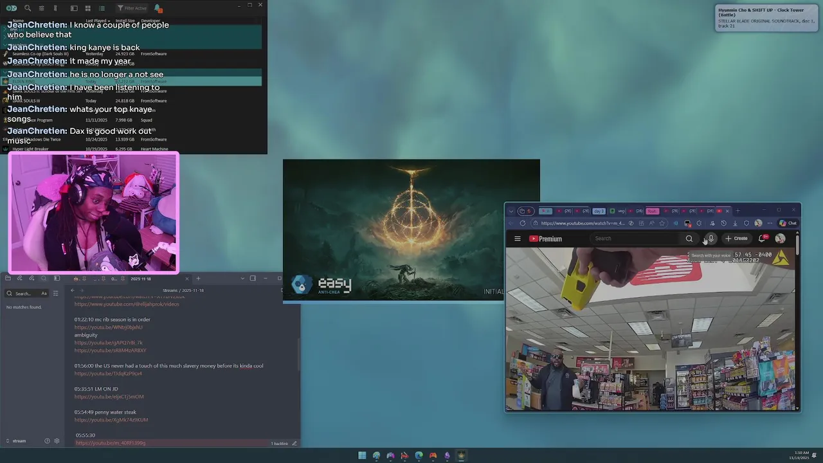Viewport: 823px width, 463px height.
Task: Go to YouTube Premium home logo
Action: pos(545,239)
